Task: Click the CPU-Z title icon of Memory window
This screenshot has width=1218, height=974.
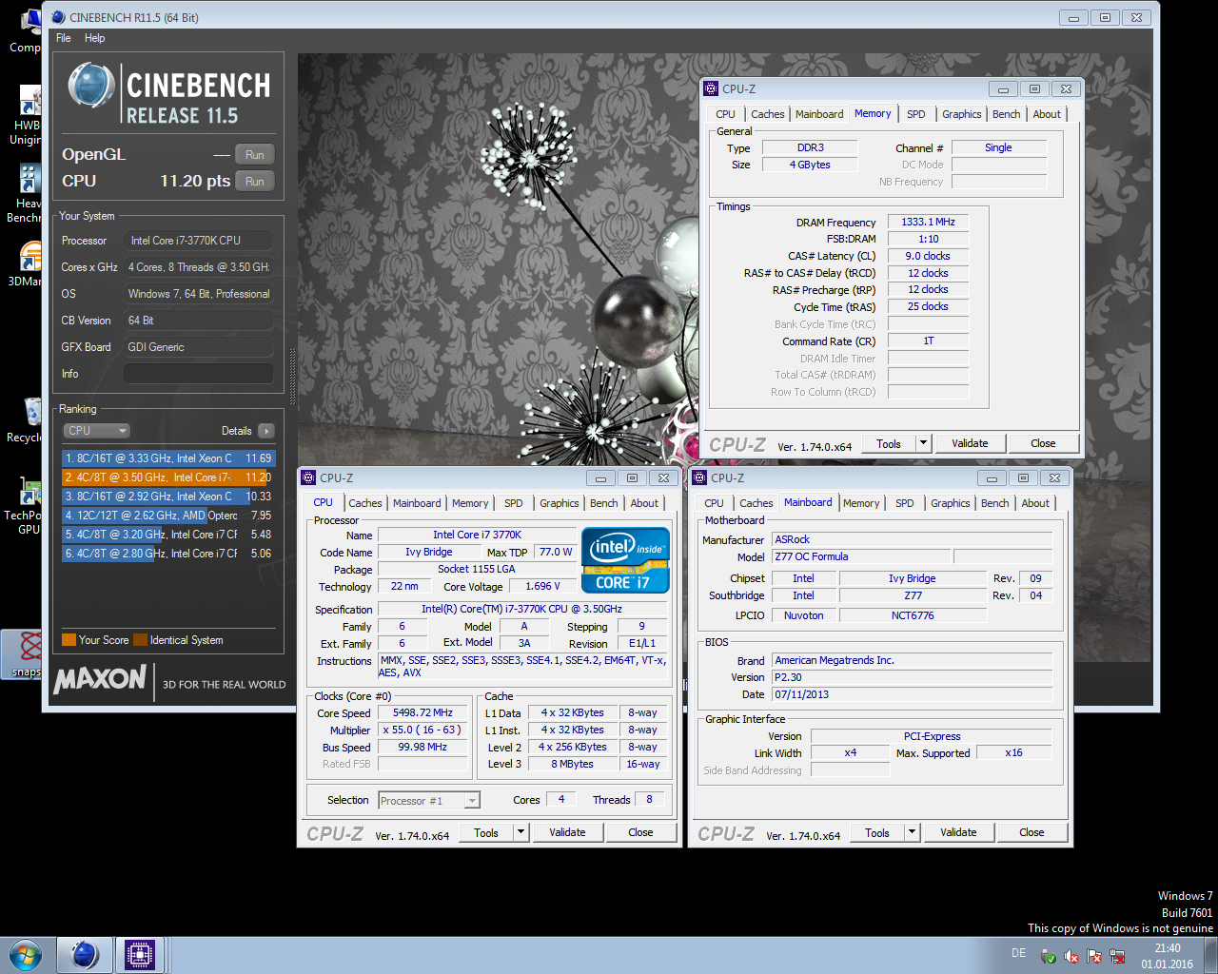Action: [711, 88]
